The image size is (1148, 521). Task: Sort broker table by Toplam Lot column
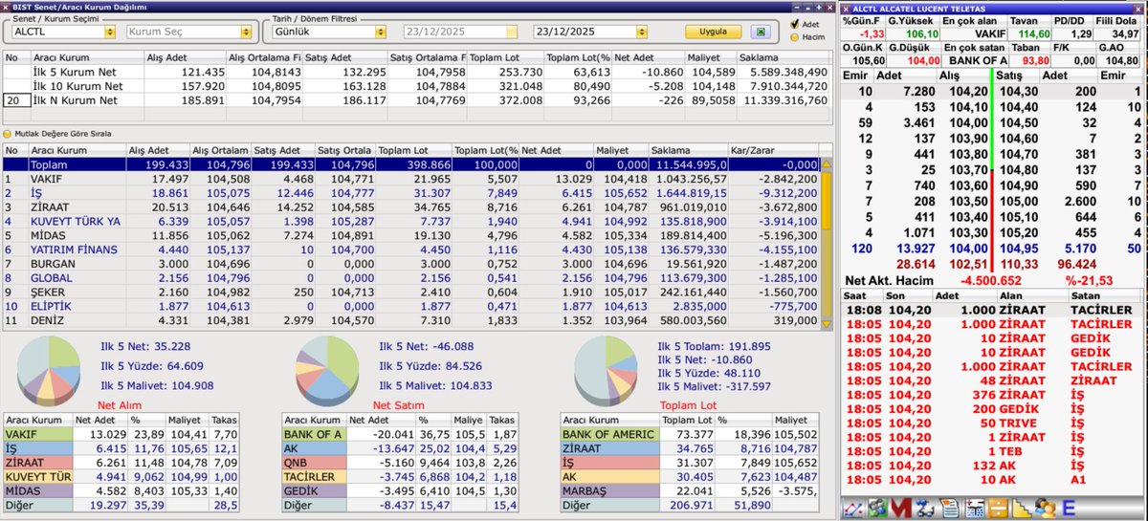pyautogui.click(x=412, y=150)
